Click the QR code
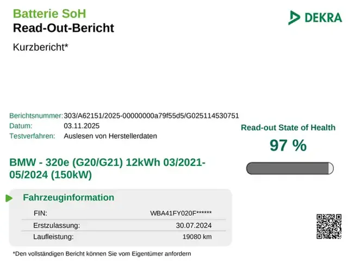Screen dimensions: 348x261 [x=328, y=227]
